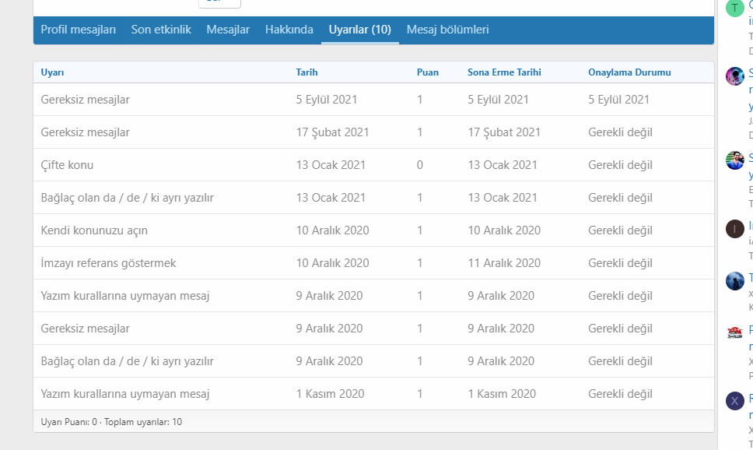Open the Gereksiz mesajlar warning dated 5 Eylül 2021
Screen dimensions: 753x450
point(86,100)
